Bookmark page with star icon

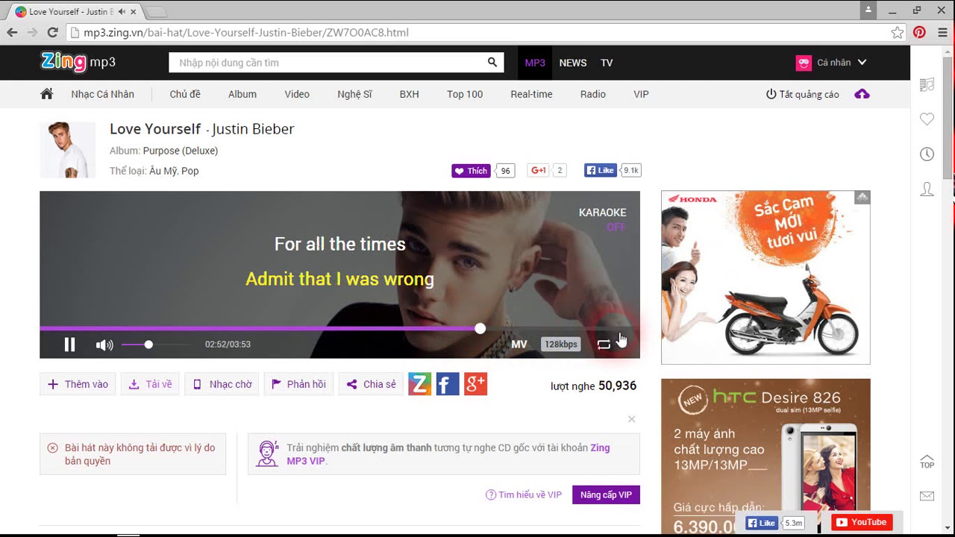click(898, 32)
